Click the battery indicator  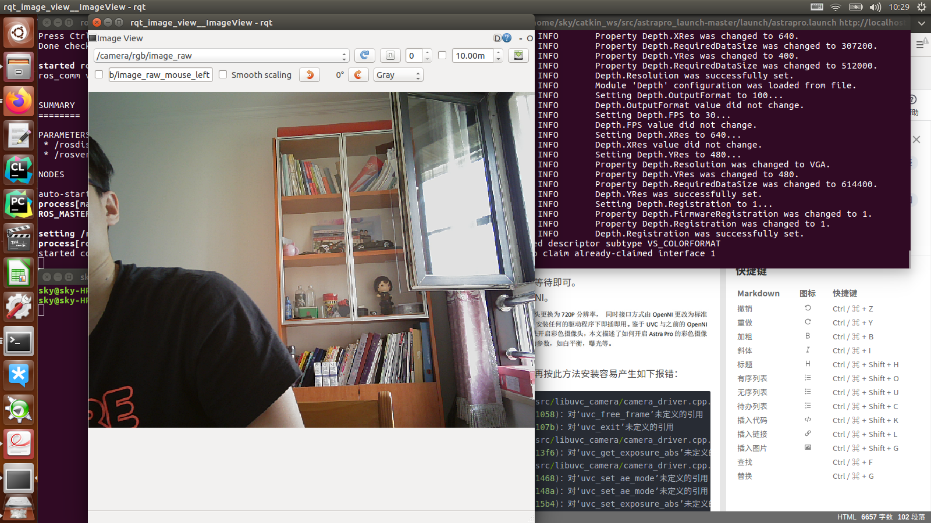point(855,7)
